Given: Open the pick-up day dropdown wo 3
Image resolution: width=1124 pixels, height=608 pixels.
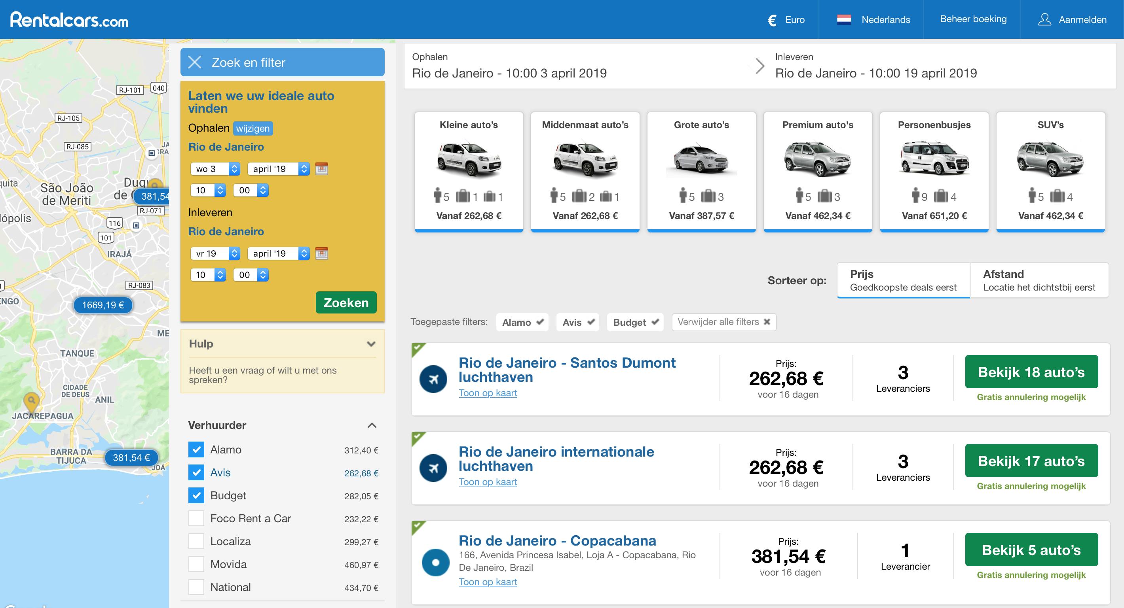Looking at the screenshot, I should (215, 169).
